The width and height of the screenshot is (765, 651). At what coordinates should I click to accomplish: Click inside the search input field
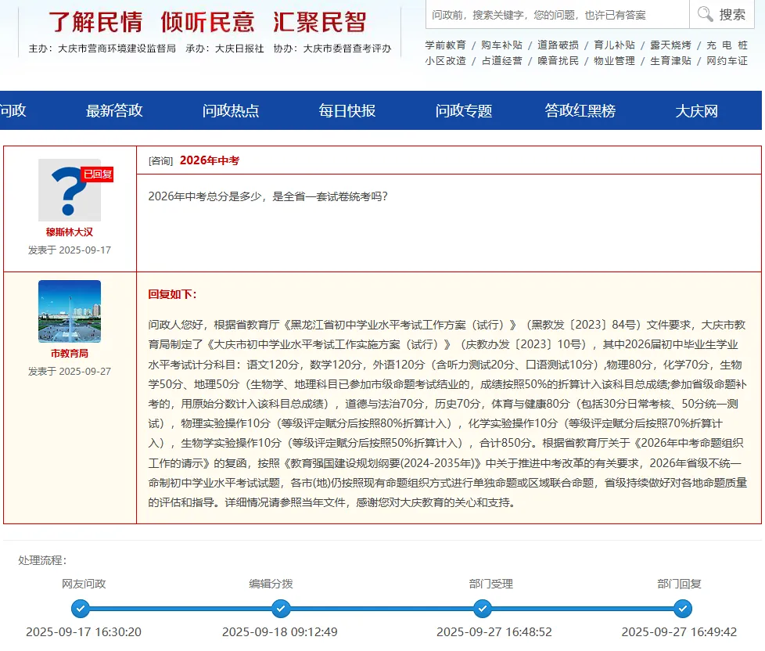[x=548, y=15]
